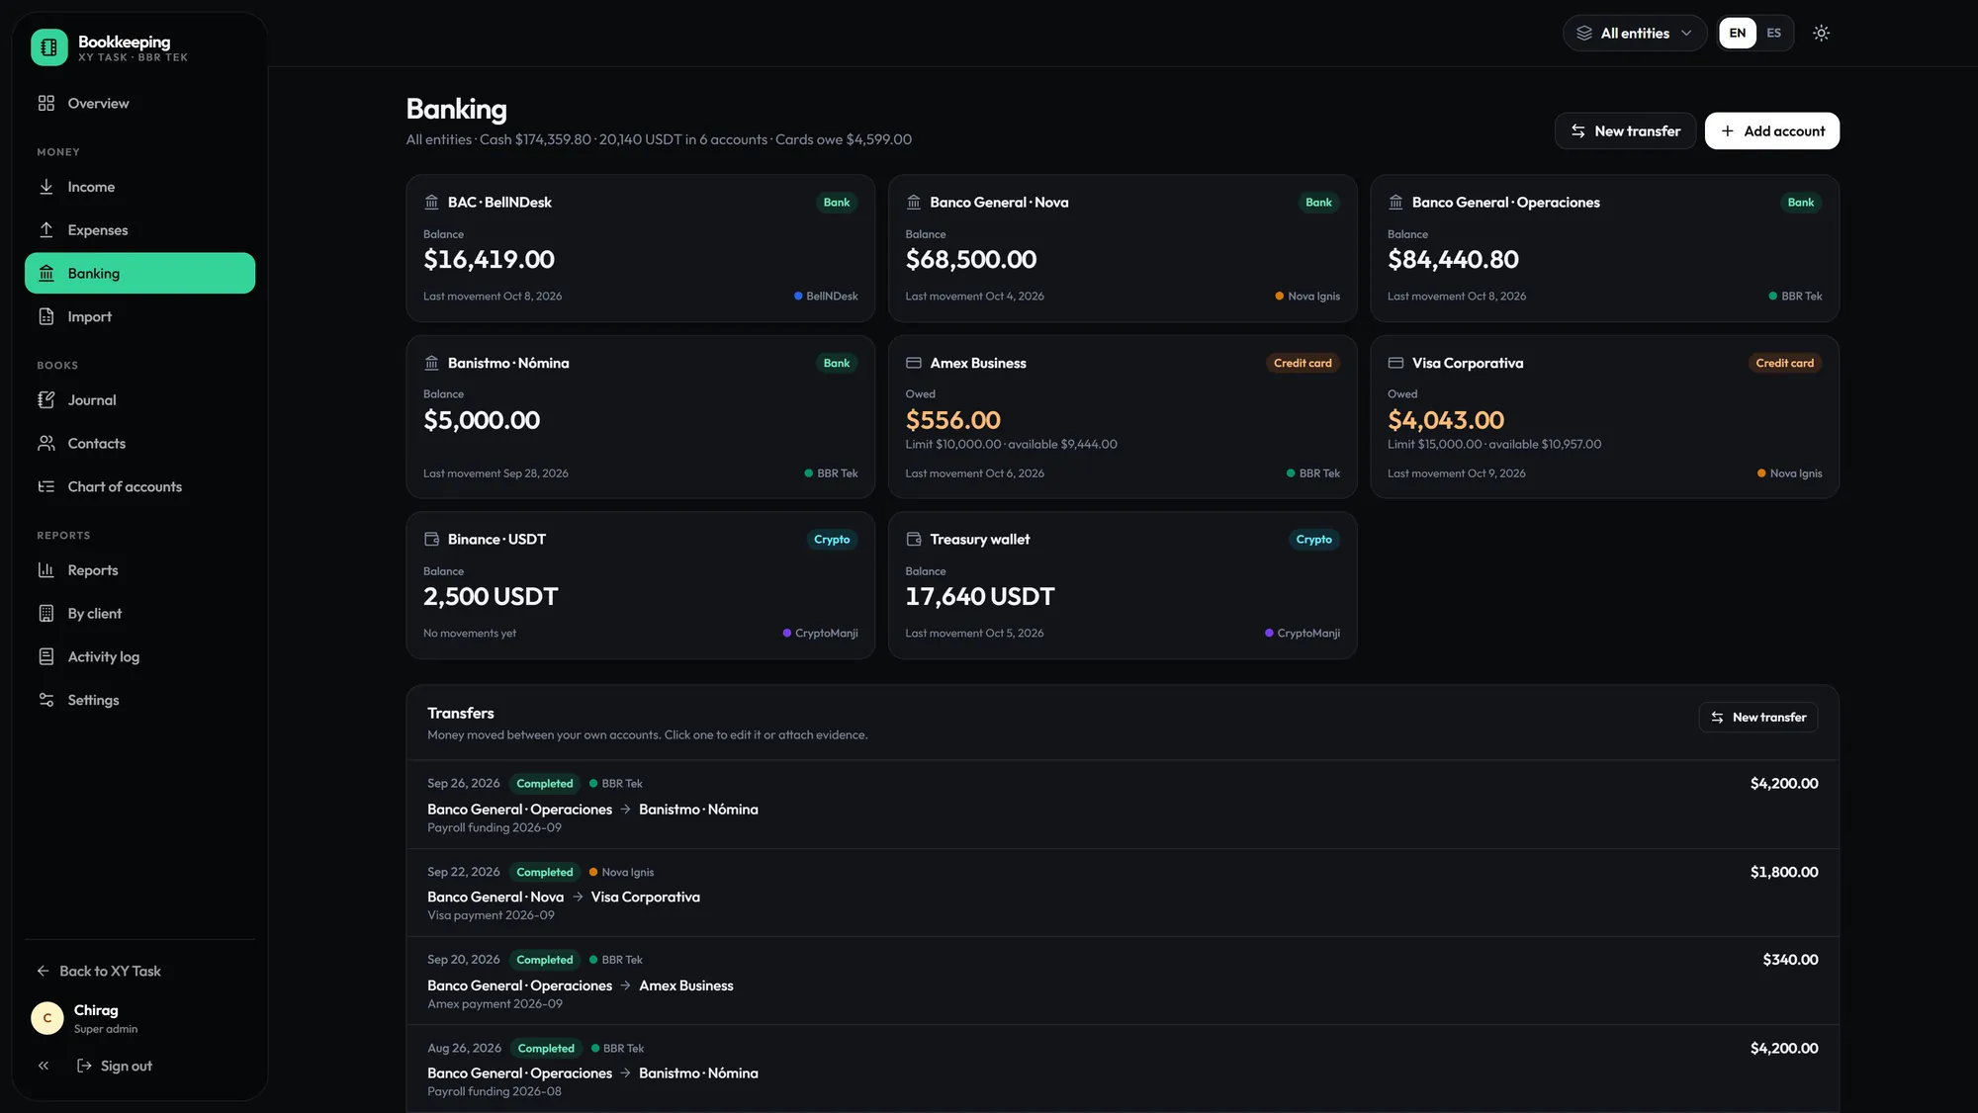Switch language to ES
Screen dimensions: 1978x1113
click(x=1774, y=34)
